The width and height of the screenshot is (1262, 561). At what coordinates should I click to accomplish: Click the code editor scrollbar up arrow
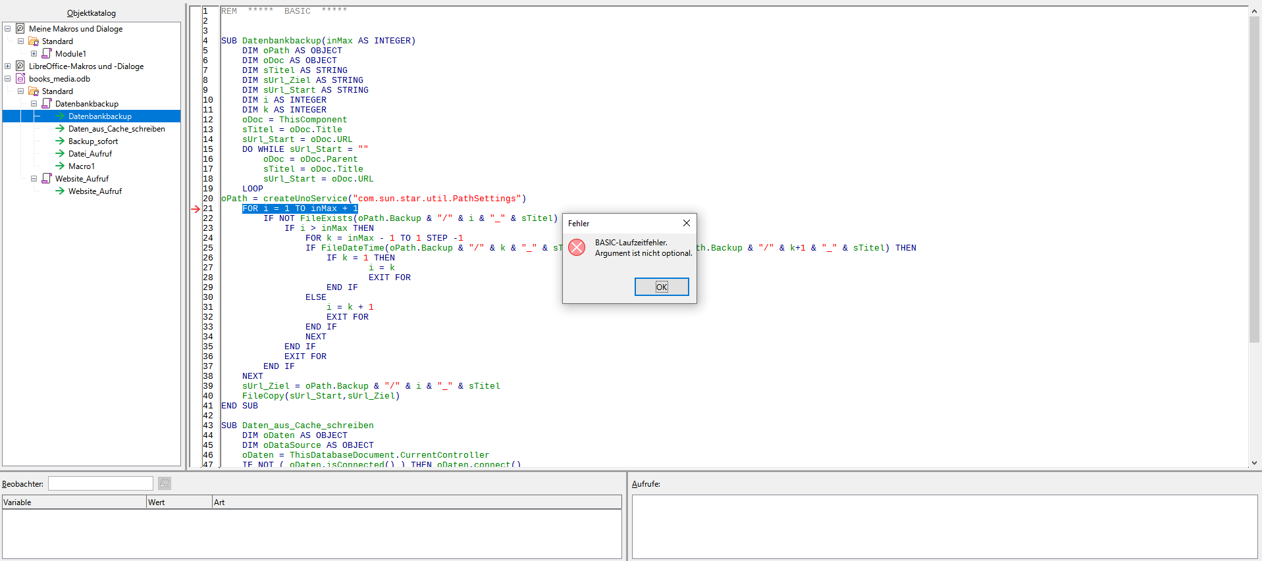1254,11
